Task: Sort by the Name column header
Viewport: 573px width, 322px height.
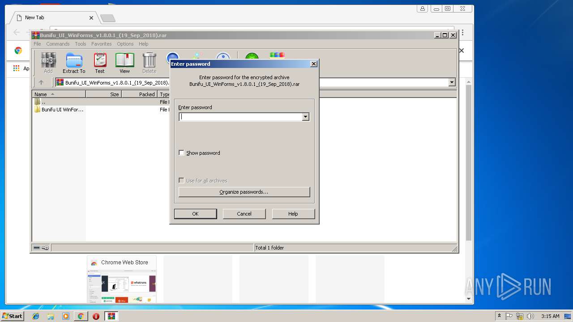Action: coord(59,94)
